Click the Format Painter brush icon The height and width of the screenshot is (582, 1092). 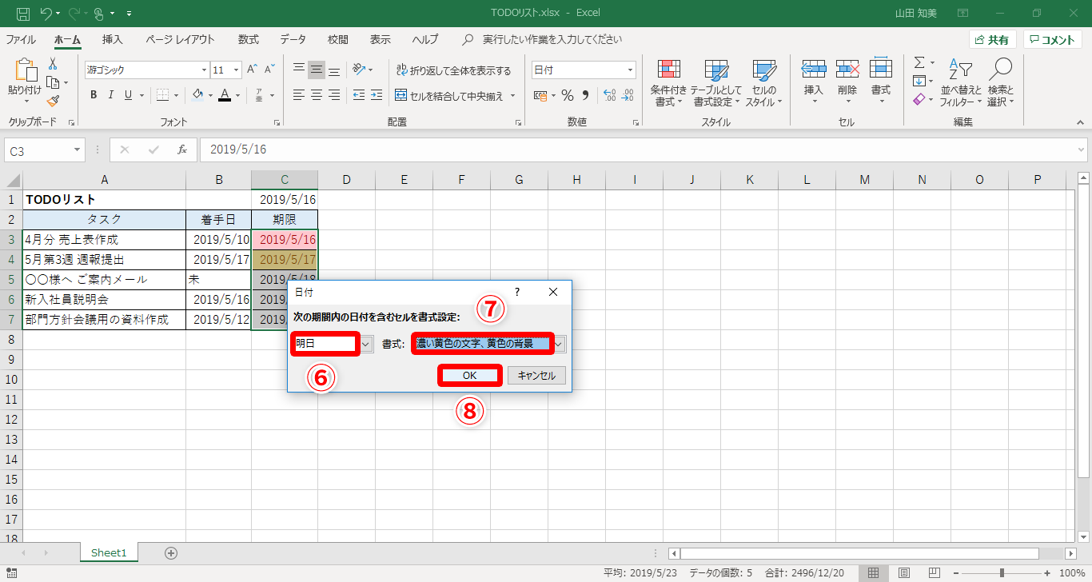click(53, 101)
